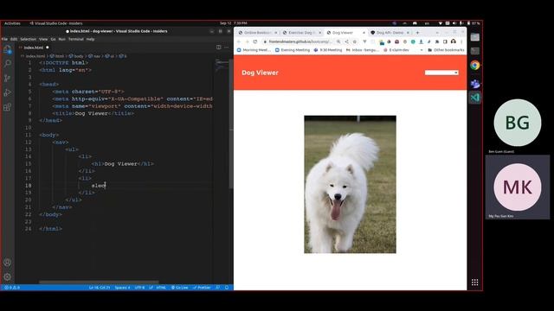Viewport: 554px width, 311px height.
Task: Show Applications grid in the dock
Action: click(x=475, y=282)
